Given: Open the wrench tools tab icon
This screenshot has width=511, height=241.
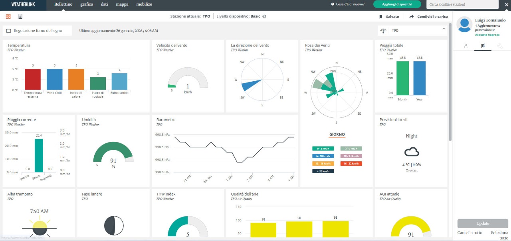Looking at the screenshot, I should (499, 46).
